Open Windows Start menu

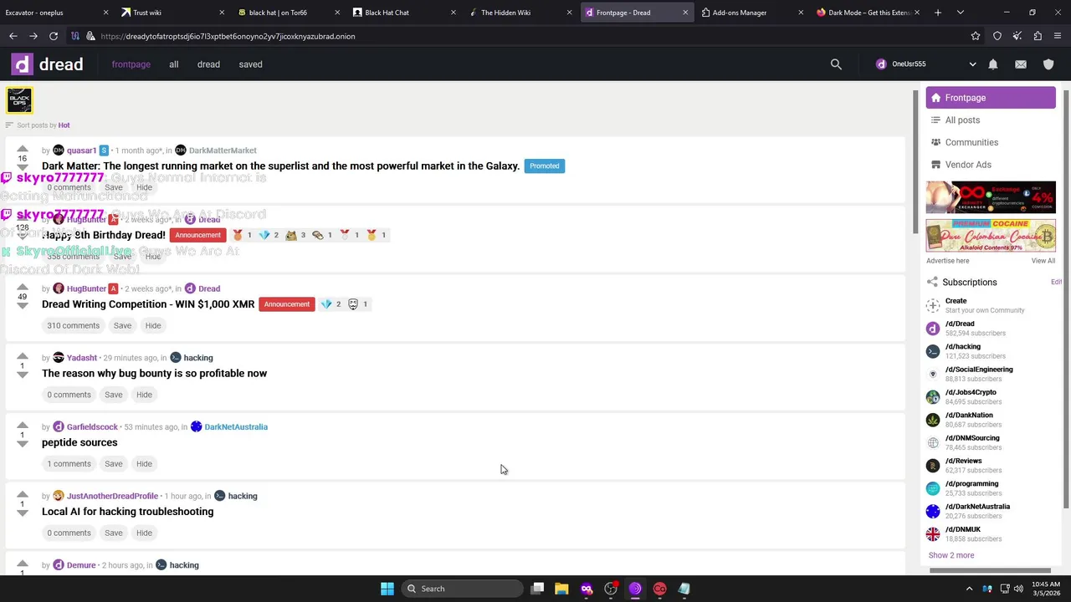[387, 589]
